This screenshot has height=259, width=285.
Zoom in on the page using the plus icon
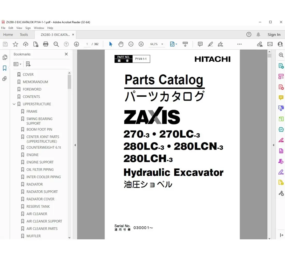pos(141,44)
